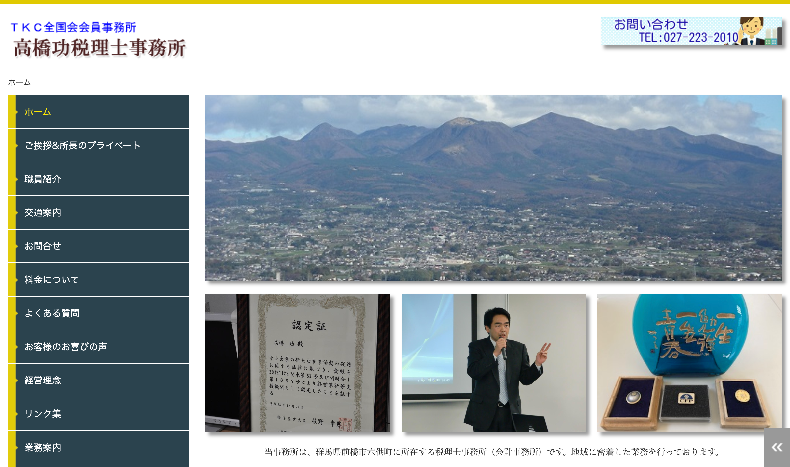Click the 認定証 certificate photo

click(x=298, y=363)
